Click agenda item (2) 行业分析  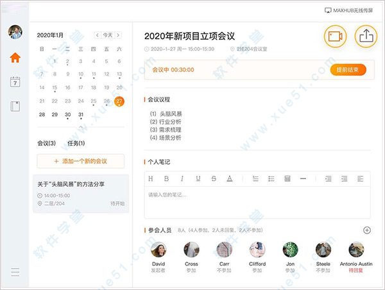(x=166, y=122)
